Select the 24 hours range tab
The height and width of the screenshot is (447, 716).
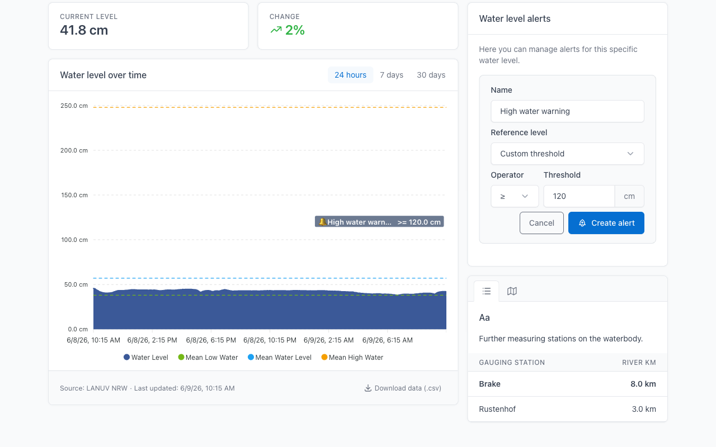point(351,75)
